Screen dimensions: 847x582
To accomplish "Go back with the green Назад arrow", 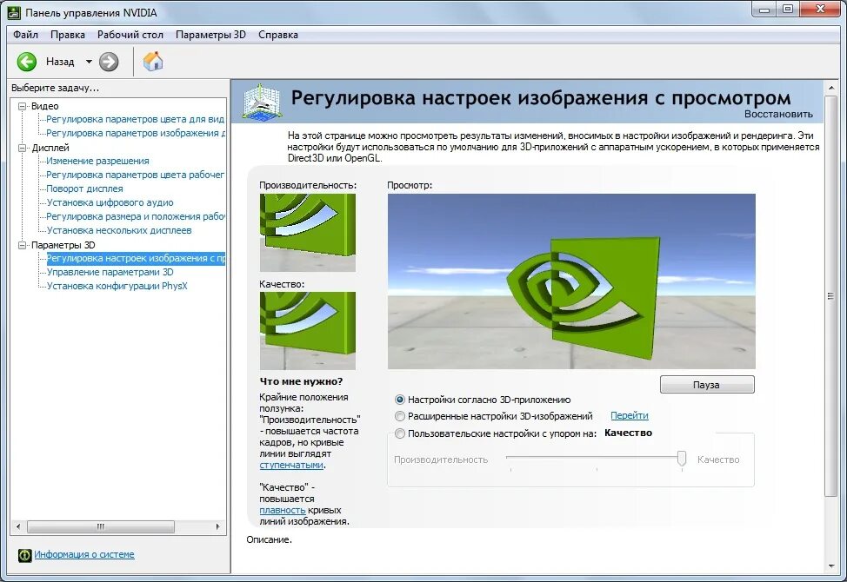I will pos(26,62).
